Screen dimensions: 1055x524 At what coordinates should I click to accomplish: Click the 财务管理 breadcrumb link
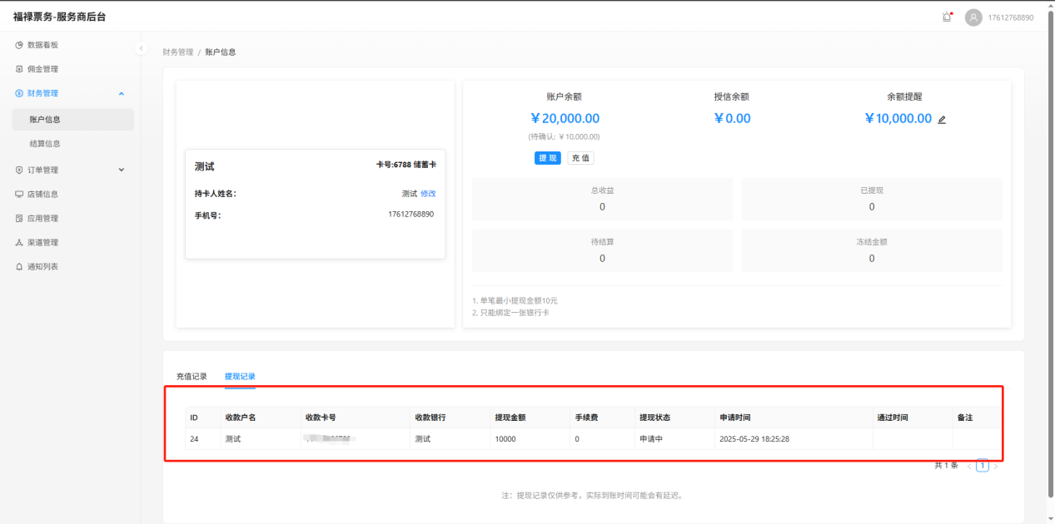coord(177,52)
